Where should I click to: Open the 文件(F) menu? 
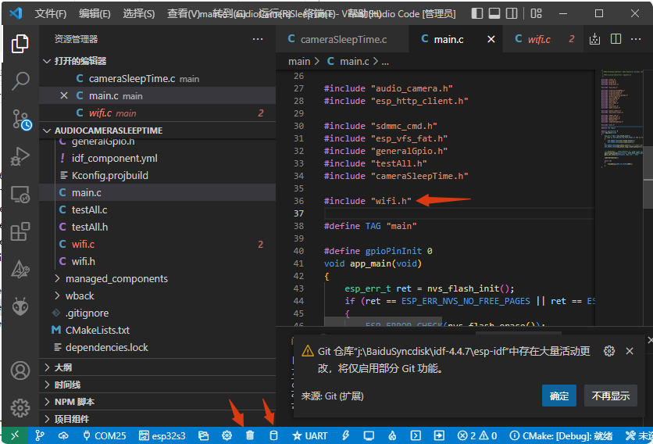[x=51, y=14]
